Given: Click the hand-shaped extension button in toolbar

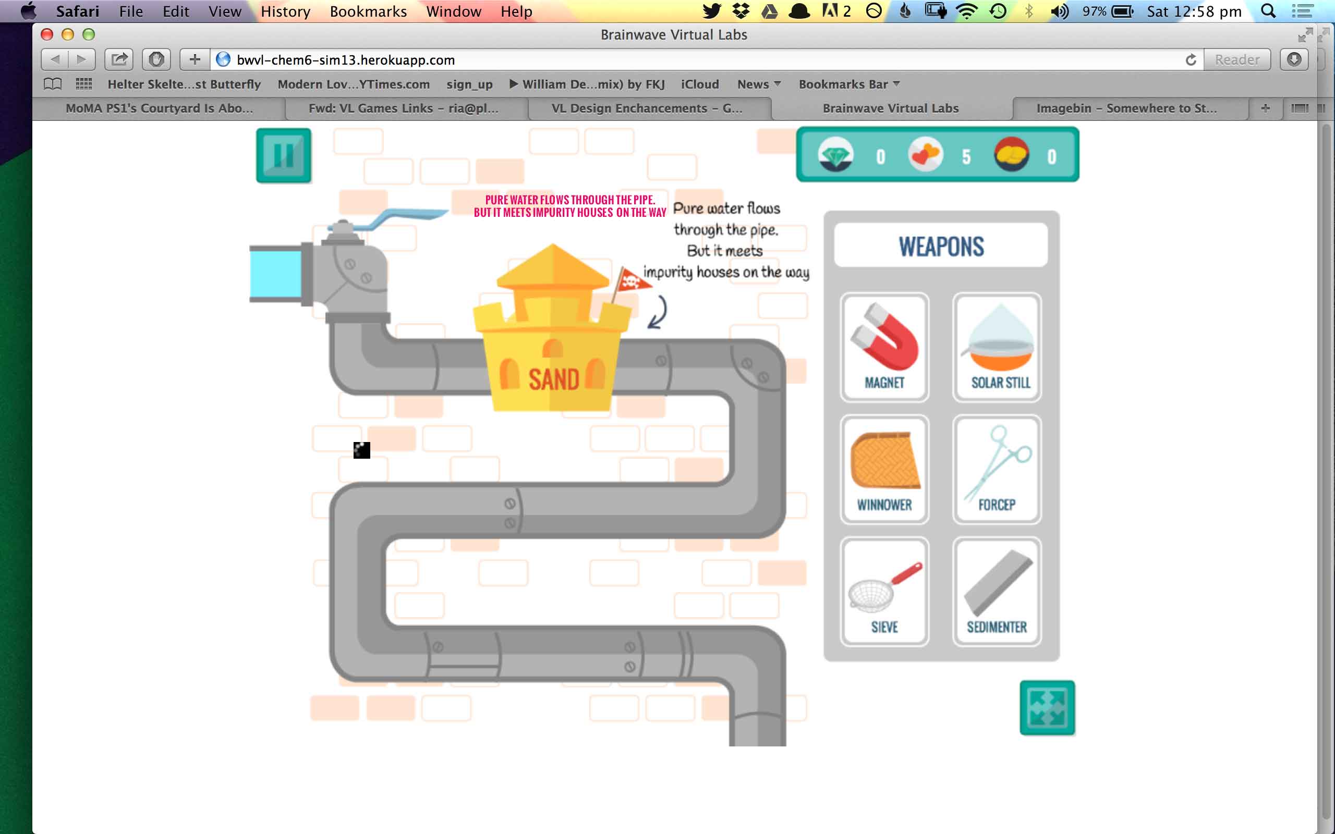Looking at the screenshot, I should [x=156, y=59].
